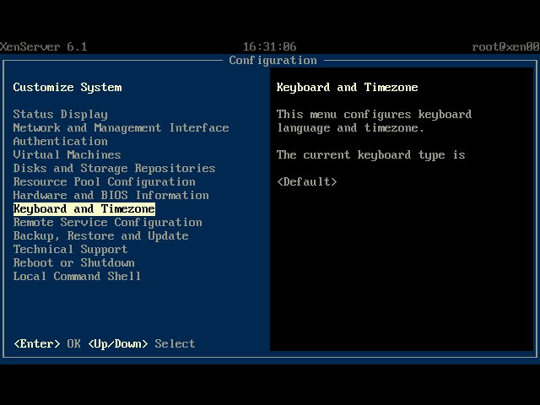Open Resource Pool Configuration
This screenshot has width=540, height=405.
point(104,182)
